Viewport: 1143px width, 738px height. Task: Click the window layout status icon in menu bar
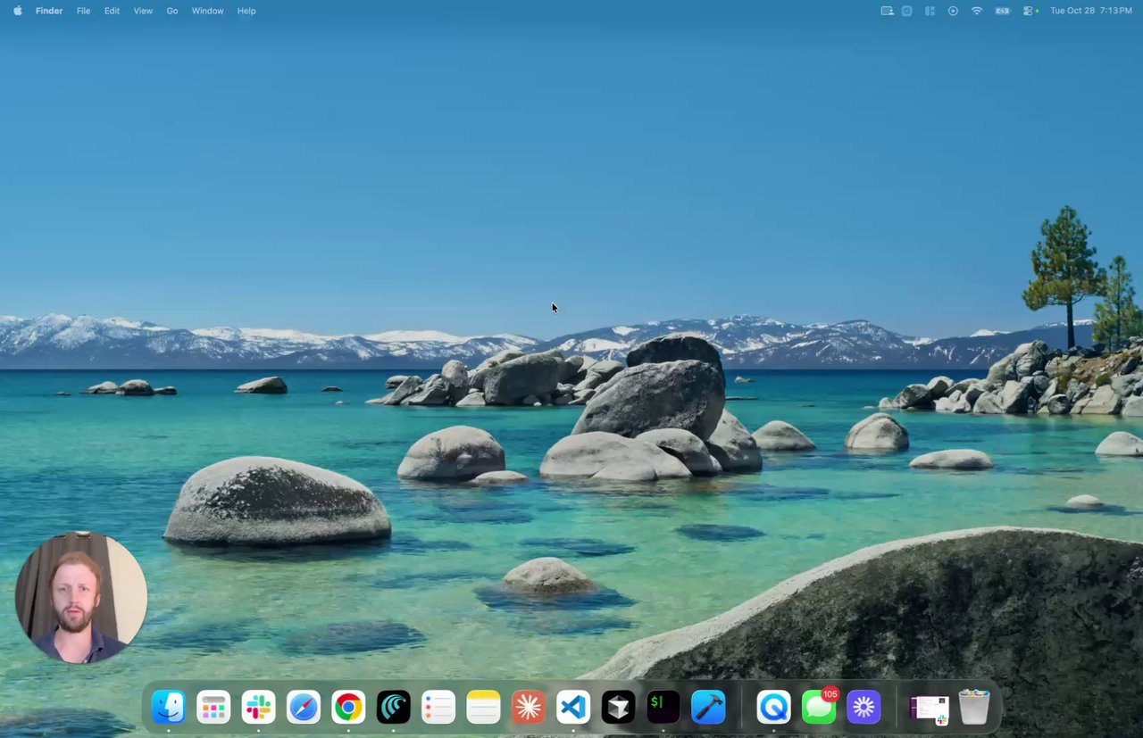tap(930, 11)
